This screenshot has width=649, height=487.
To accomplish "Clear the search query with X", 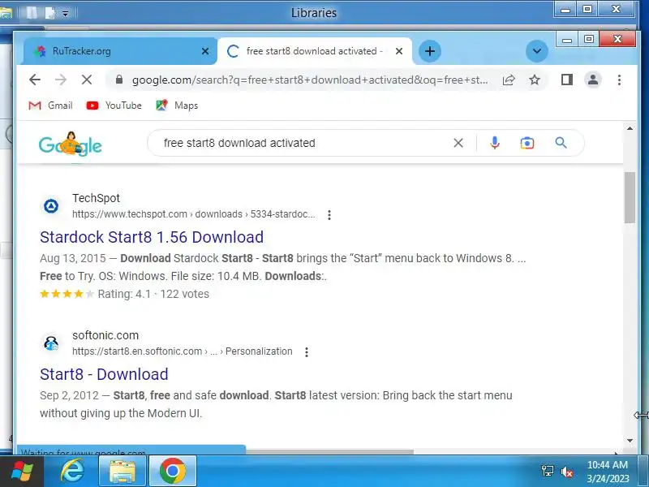I will click(x=458, y=143).
